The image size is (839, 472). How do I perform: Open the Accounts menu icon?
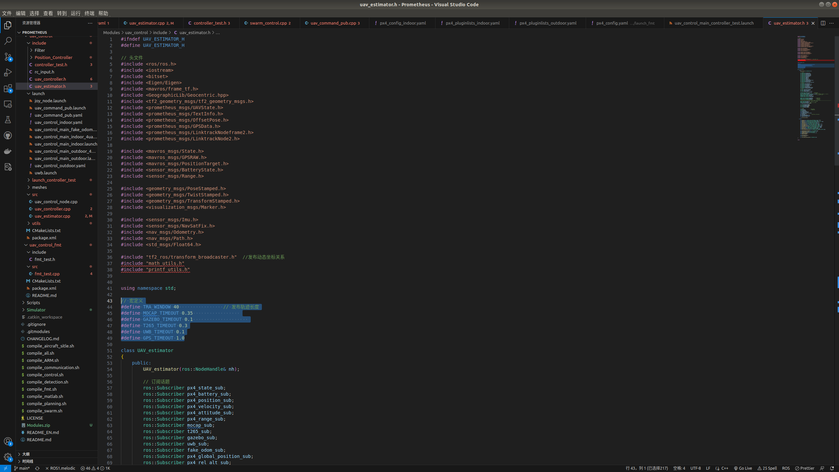pos(8,441)
